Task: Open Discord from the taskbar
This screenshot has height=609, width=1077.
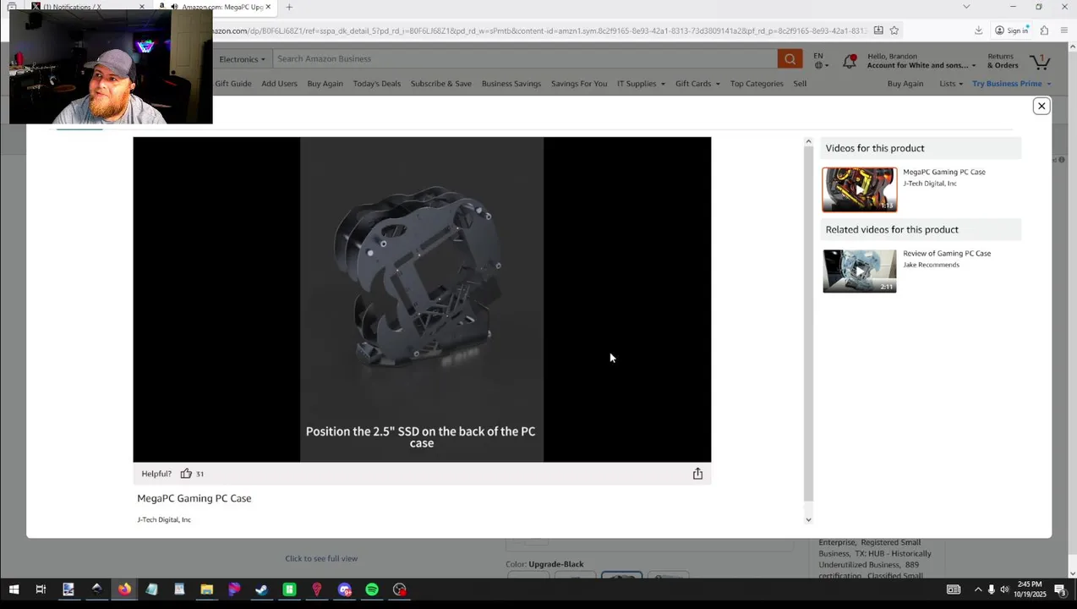Action: pyautogui.click(x=344, y=590)
